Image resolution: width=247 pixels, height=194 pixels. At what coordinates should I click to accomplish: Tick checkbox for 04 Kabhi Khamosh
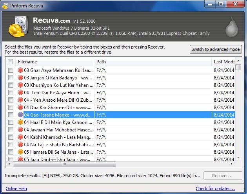click(x=11, y=137)
